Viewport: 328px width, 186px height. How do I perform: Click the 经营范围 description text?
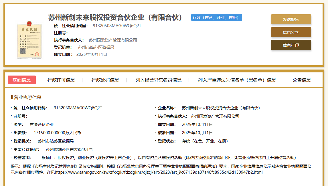tap(167, 158)
